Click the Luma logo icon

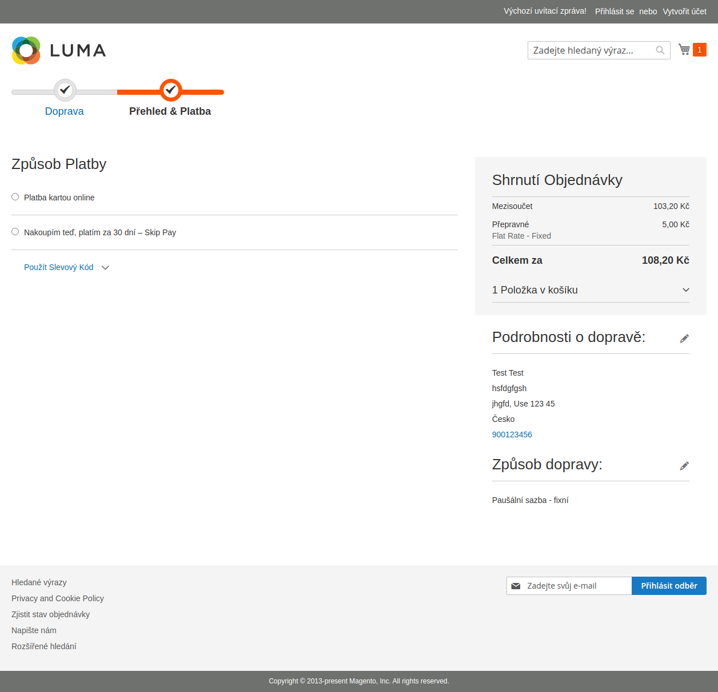pos(26,50)
